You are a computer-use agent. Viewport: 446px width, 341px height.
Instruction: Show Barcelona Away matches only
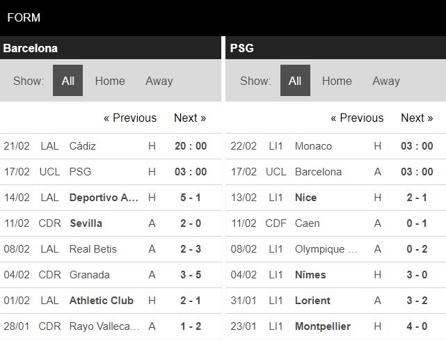159,81
